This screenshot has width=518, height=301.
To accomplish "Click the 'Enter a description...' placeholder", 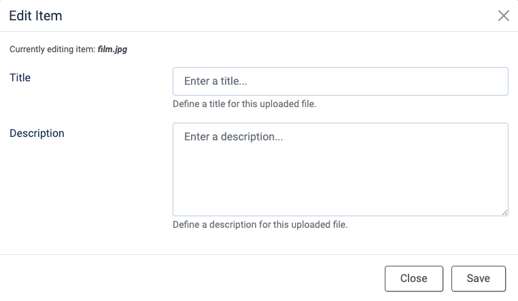I will [233, 137].
